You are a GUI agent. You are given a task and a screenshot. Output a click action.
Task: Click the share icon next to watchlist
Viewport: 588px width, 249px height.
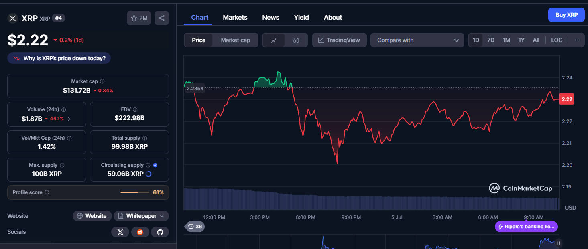click(x=162, y=18)
